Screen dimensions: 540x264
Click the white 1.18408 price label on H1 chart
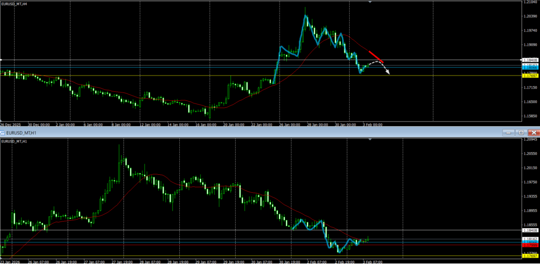[529, 230]
